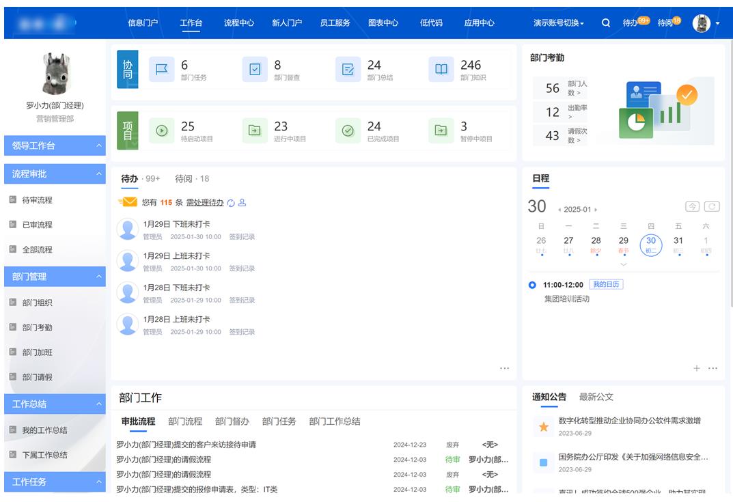Viewport: 733px width, 502px height.
Task: Click the plus icon to add schedule
Action: click(x=697, y=368)
